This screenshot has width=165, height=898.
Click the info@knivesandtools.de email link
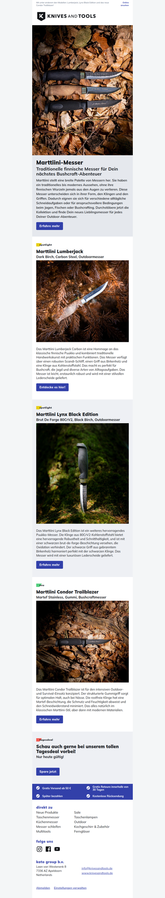point(97,868)
